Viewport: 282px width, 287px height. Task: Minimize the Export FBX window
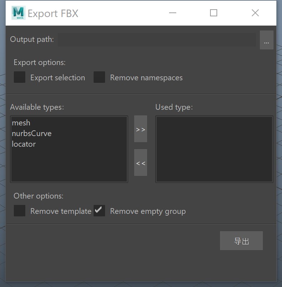point(172,13)
